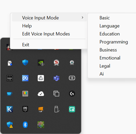Click the Bluetooth tray icon
Viewport: 136px width, 134px height.
[25, 125]
